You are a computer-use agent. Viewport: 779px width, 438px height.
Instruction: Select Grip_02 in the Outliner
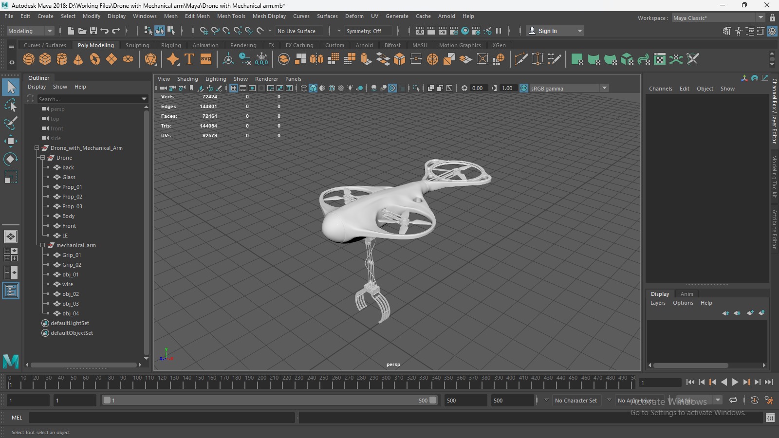72,265
